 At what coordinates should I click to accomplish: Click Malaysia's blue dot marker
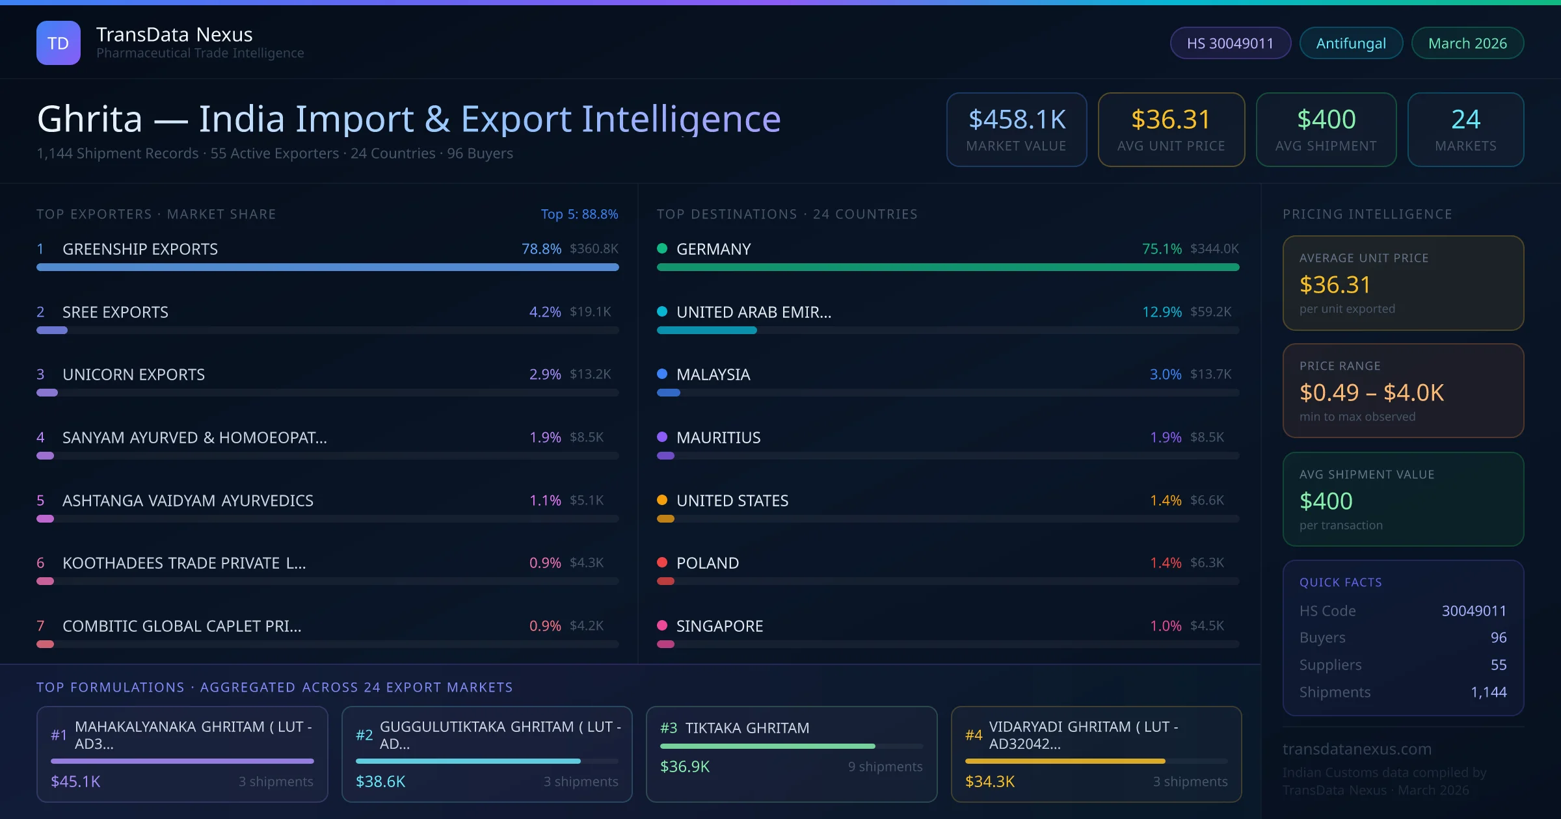click(662, 374)
